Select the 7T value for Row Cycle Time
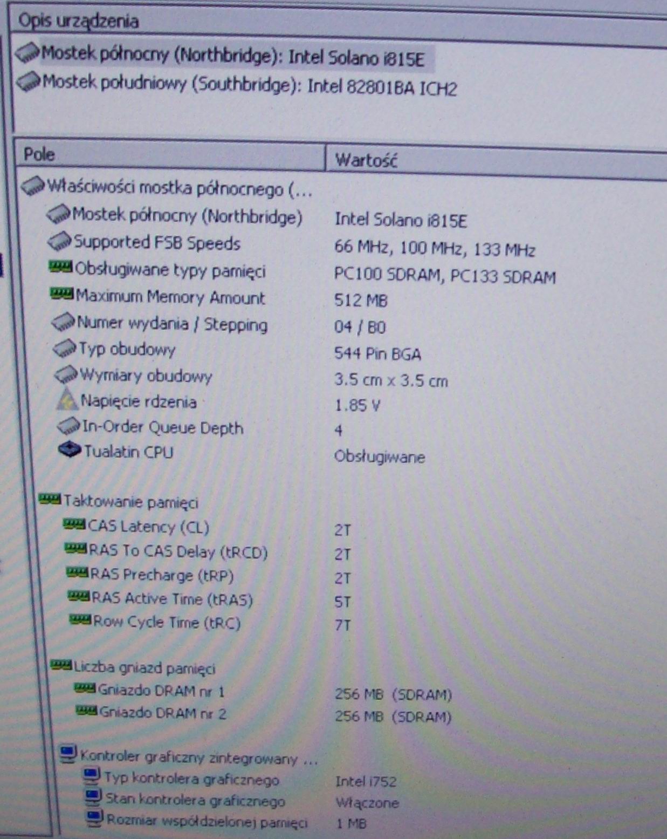The image size is (667, 839). coord(342,625)
